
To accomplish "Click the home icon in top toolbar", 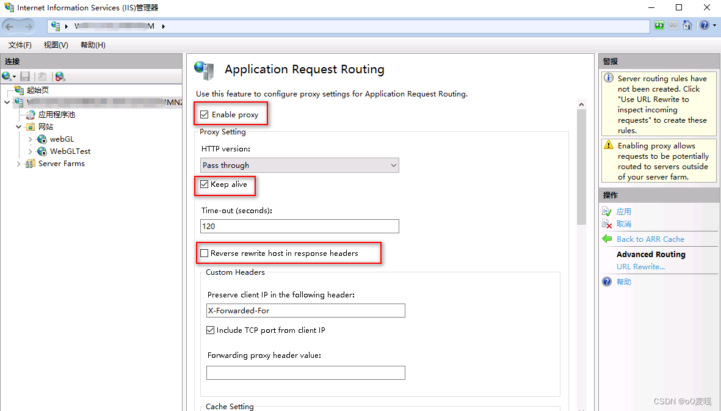I will [x=687, y=25].
